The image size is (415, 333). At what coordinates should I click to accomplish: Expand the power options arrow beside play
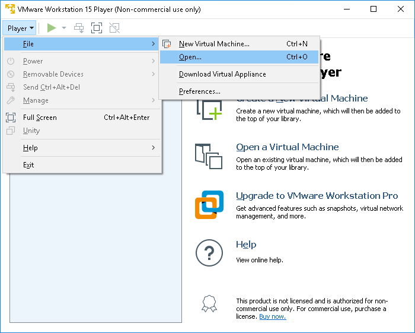64,28
